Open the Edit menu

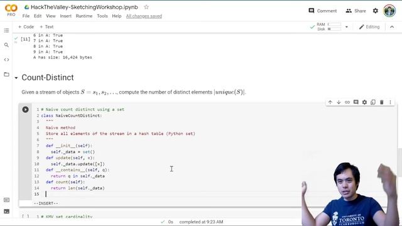pyautogui.click(x=38, y=16)
